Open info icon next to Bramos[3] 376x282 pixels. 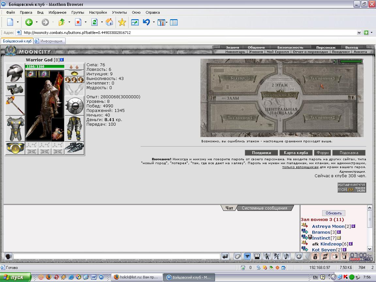[x=339, y=232]
